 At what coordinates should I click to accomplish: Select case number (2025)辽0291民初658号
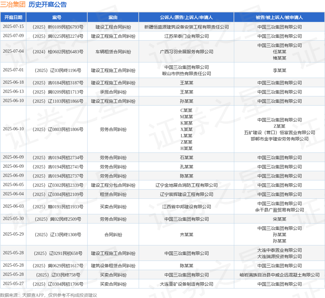pos(57,253)
